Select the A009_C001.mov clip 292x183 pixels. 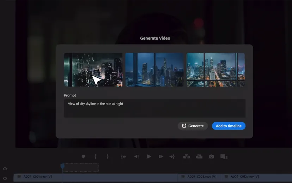point(95,177)
